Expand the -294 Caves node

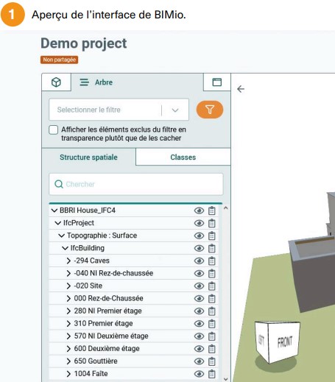(68, 261)
